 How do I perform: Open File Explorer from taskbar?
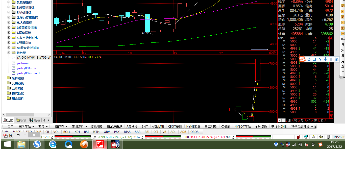click(x=21, y=144)
